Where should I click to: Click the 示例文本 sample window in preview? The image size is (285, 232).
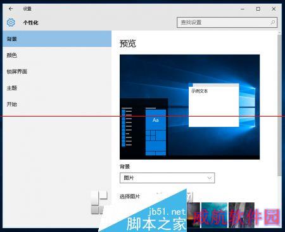point(213,105)
